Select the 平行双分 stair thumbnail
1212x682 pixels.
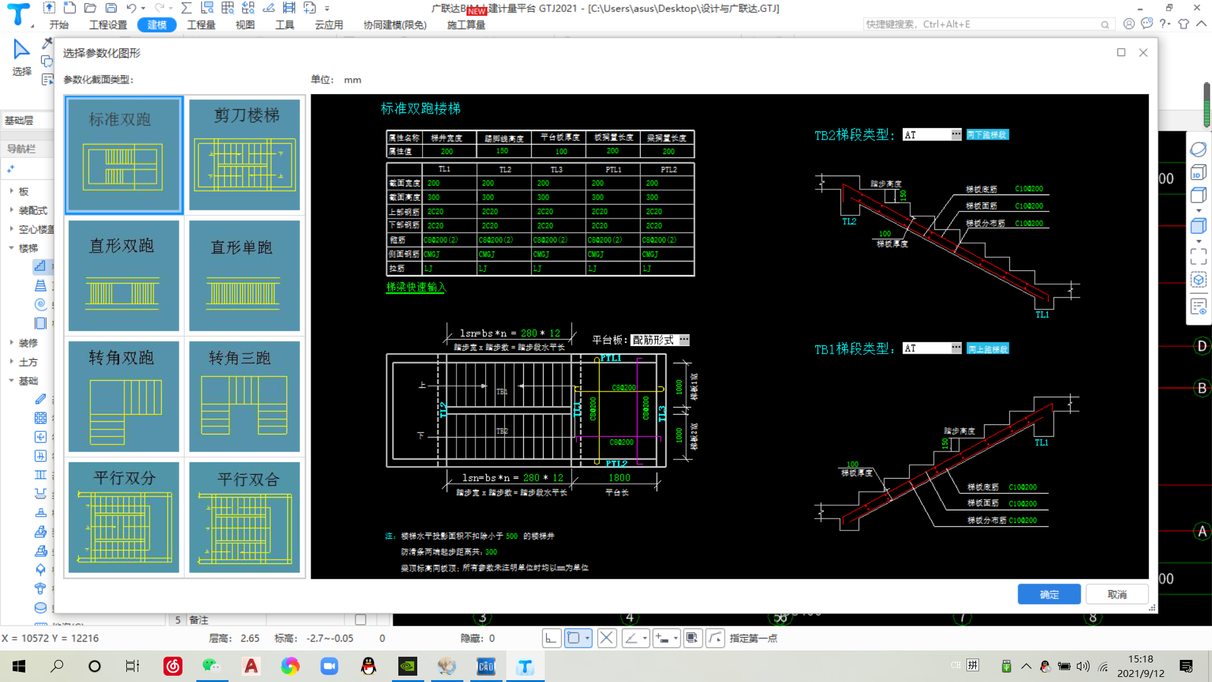pos(124,517)
